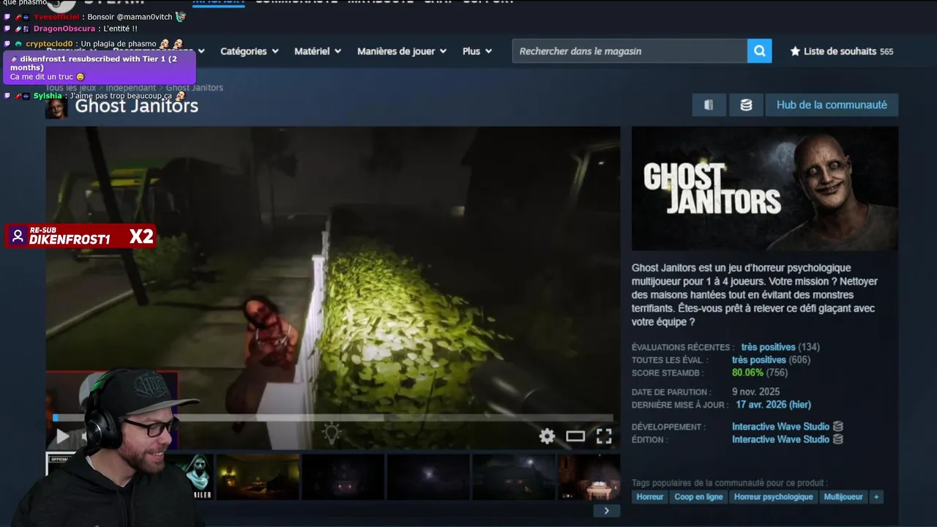Click the small game icon beside the title
The width and height of the screenshot is (937, 527).
(56, 107)
